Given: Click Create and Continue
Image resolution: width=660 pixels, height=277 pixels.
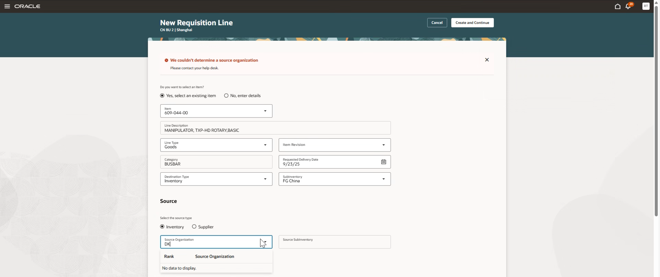Looking at the screenshot, I should coord(472,23).
